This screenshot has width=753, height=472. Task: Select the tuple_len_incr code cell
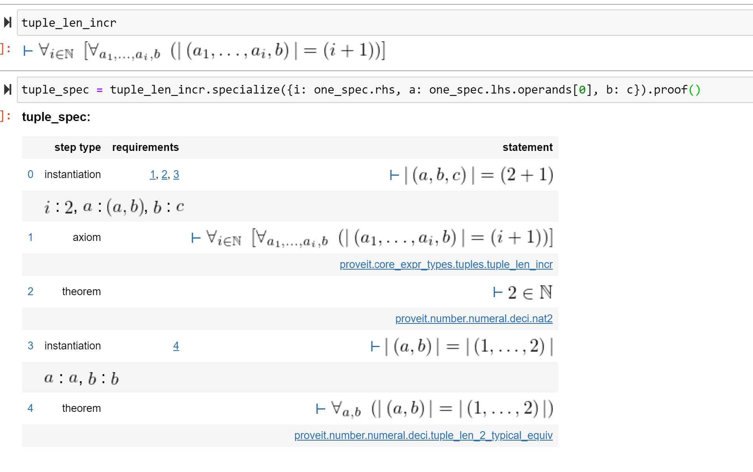click(236, 22)
